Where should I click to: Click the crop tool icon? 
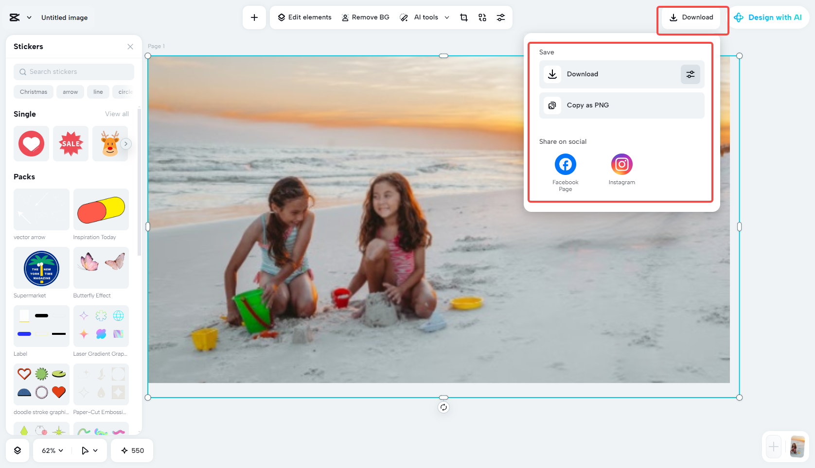464,17
